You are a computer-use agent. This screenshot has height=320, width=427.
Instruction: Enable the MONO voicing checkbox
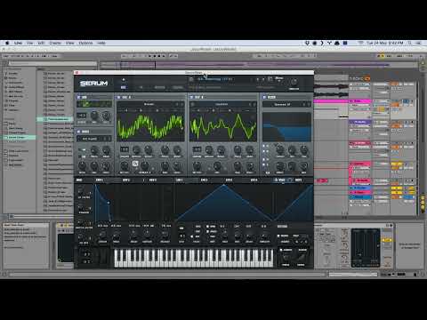(279, 236)
